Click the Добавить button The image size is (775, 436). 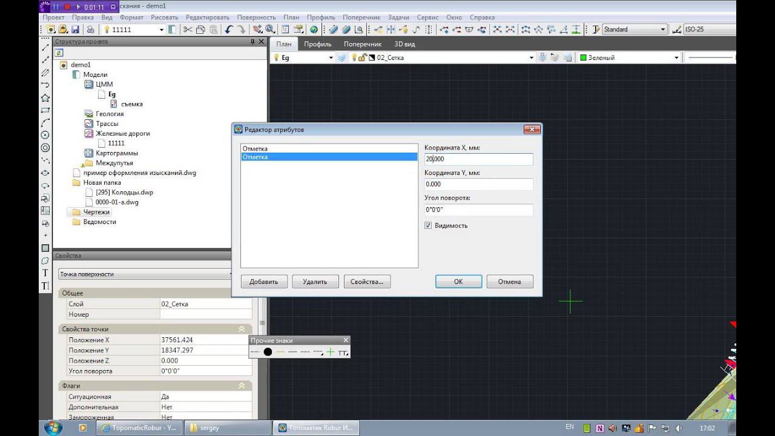(263, 282)
